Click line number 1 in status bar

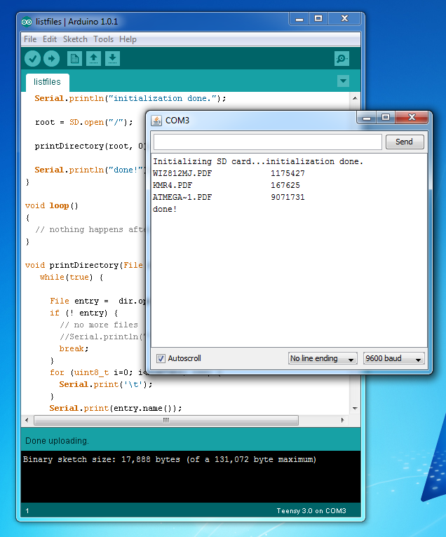pos(27,511)
